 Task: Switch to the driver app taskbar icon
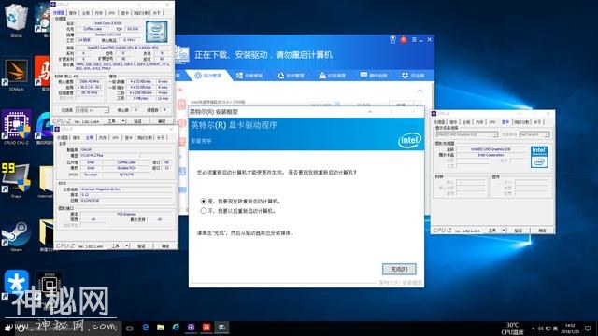[221, 328]
